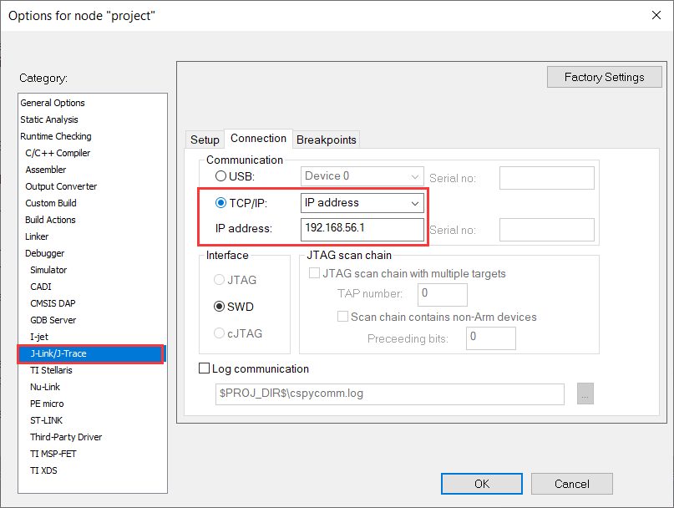Switch to the Breakpoints tab
Screen dimensions: 674x508
pos(327,140)
